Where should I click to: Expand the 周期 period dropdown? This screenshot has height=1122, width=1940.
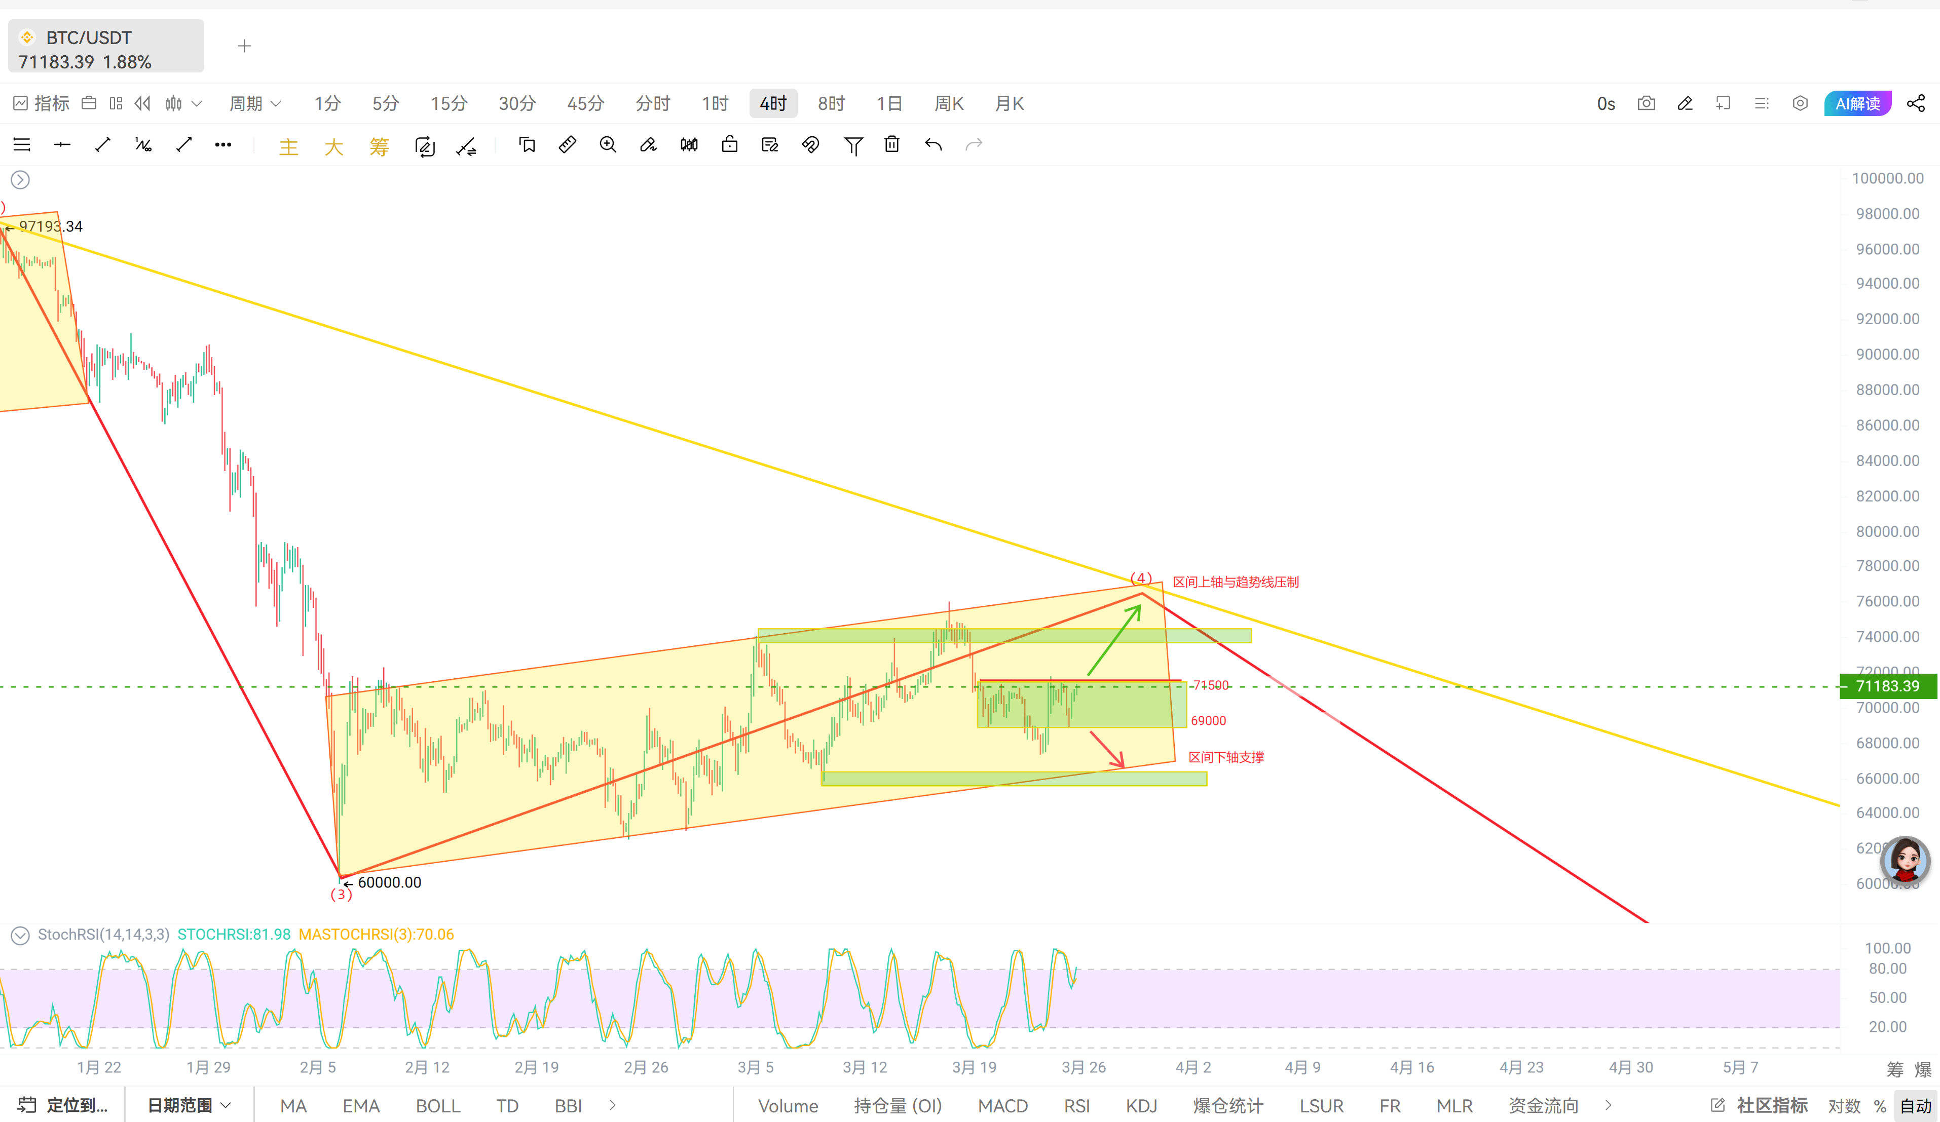[x=255, y=103]
